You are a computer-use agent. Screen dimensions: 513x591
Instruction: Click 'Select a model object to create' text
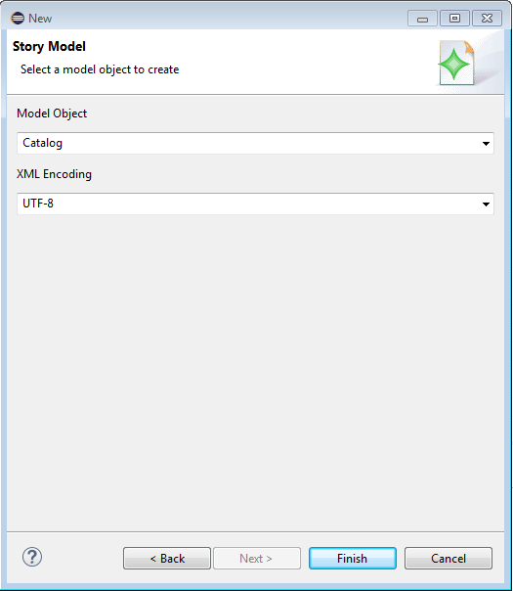(x=100, y=69)
